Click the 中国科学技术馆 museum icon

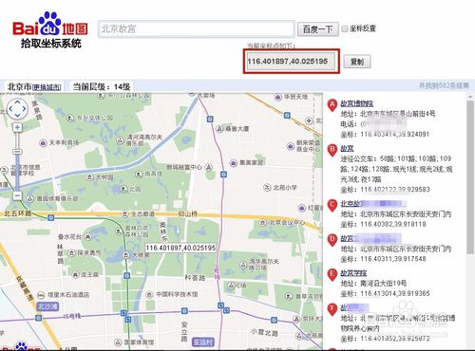[x=149, y=294]
